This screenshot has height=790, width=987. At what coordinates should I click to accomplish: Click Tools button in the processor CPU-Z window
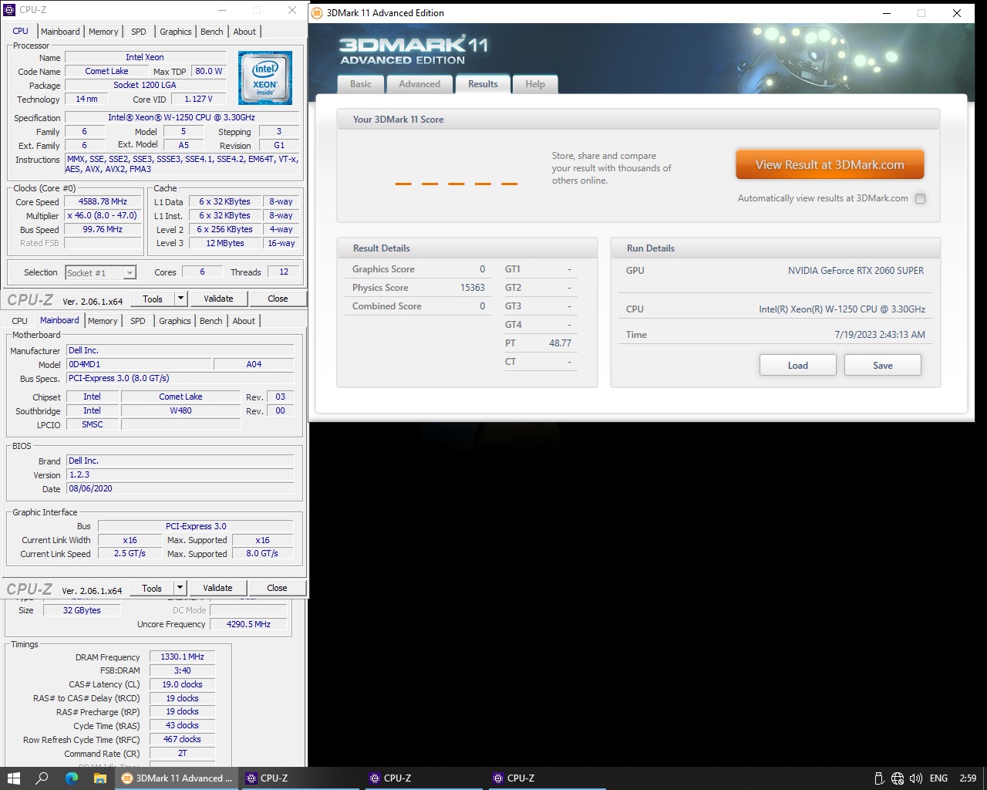(153, 299)
